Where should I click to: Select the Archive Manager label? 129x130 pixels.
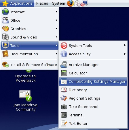coord(84,65)
